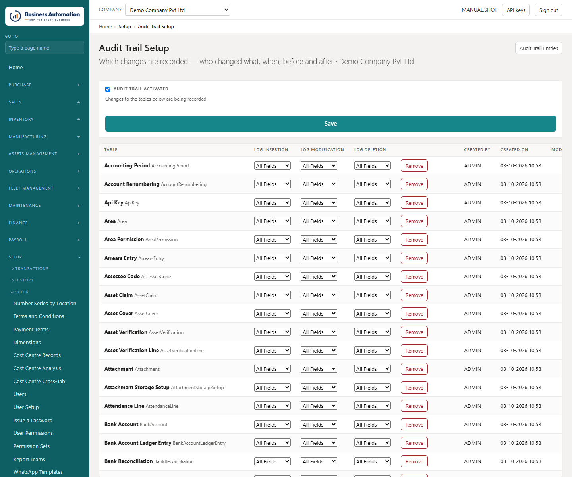Expand the Fleet Management plus icon
The width and height of the screenshot is (572, 477).
coord(79,188)
